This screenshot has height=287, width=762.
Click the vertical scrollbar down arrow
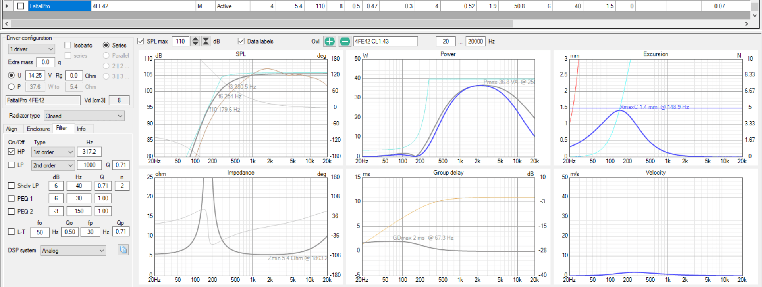coord(755,15)
